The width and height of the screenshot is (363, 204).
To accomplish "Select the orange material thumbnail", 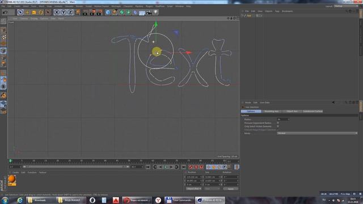I will (12, 180).
